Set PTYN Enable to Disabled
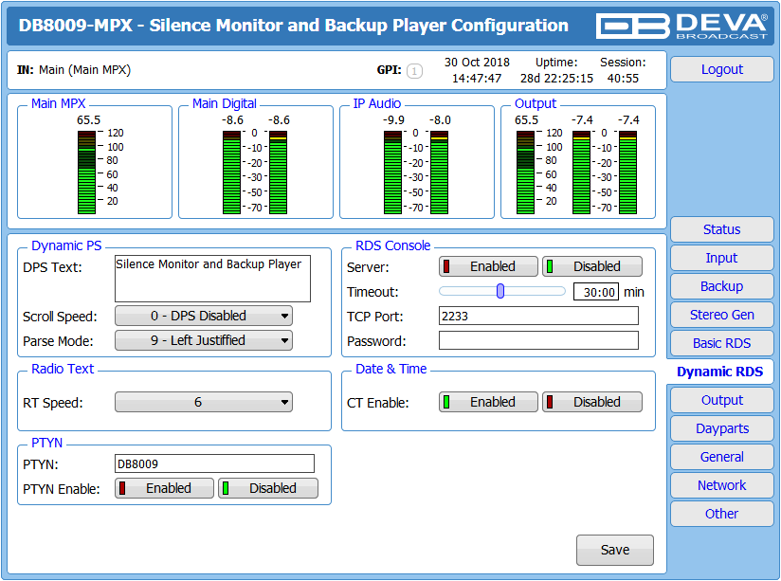This screenshot has width=781, height=581. point(268,488)
